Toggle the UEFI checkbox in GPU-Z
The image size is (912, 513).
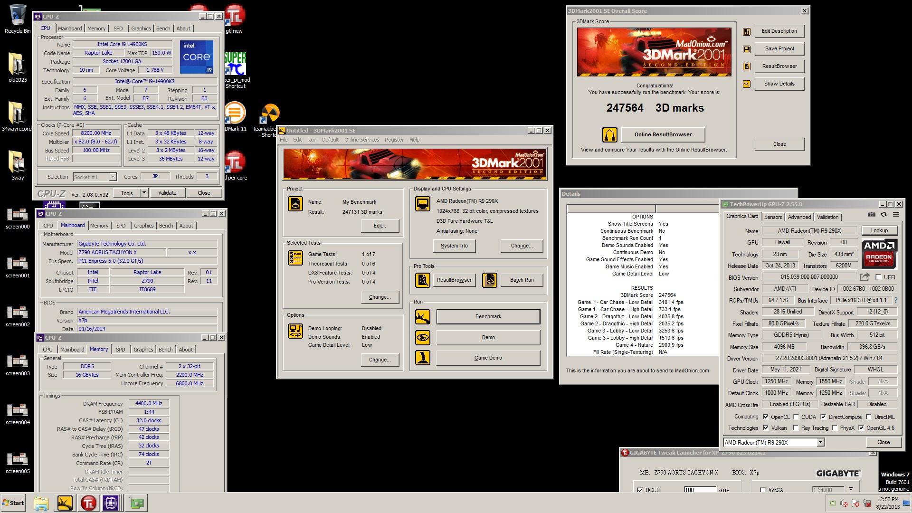pos(878,277)
